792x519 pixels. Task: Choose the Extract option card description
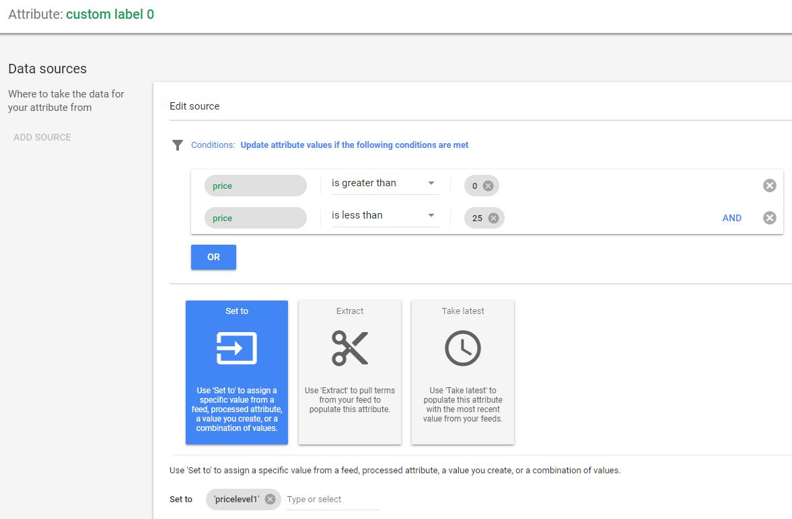pos(350,400)
